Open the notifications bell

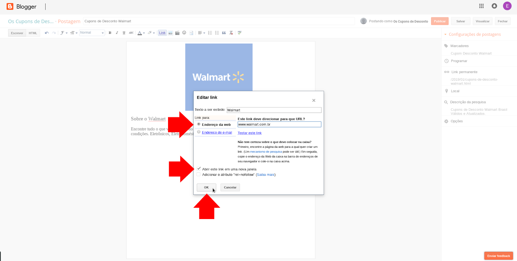pyautogui.click(x=494, y=6)
